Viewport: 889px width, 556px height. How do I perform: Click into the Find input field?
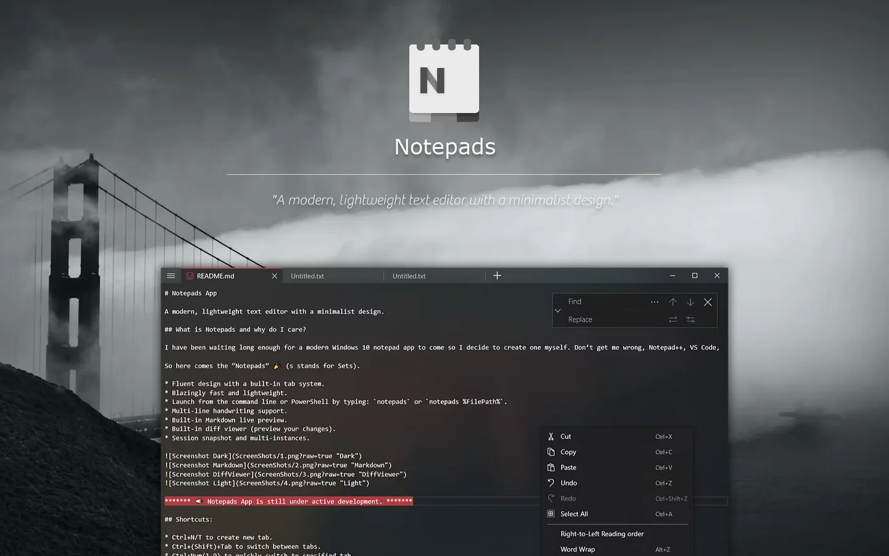click(x=605, y=301)
